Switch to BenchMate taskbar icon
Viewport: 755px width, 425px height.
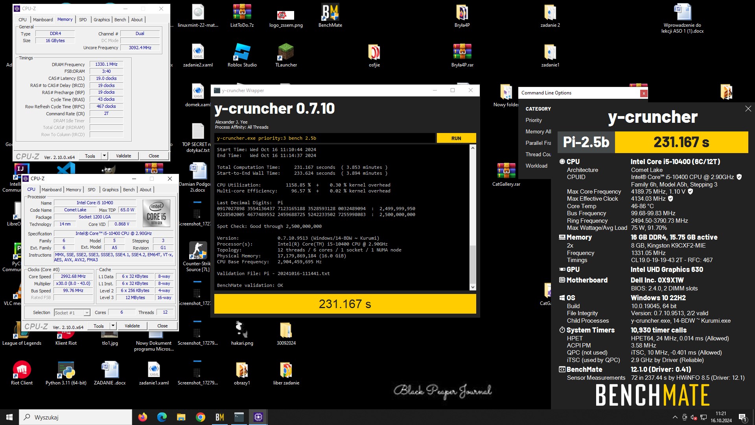(x=219, y=417)
